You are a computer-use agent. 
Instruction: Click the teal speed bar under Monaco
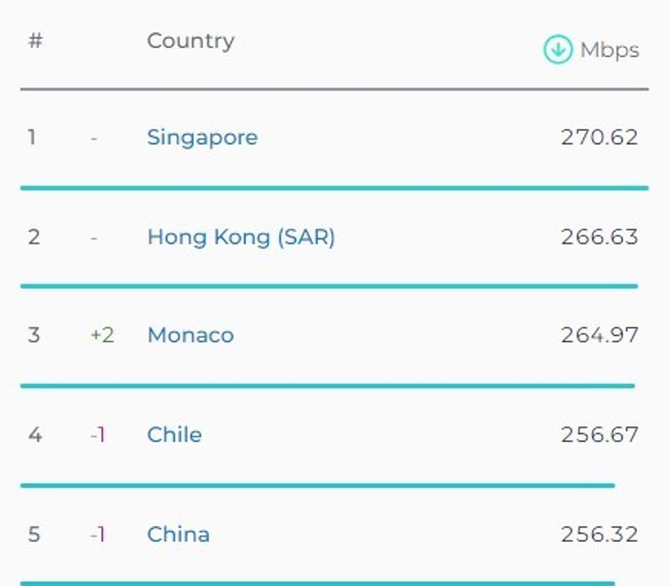tap(327, 386)
